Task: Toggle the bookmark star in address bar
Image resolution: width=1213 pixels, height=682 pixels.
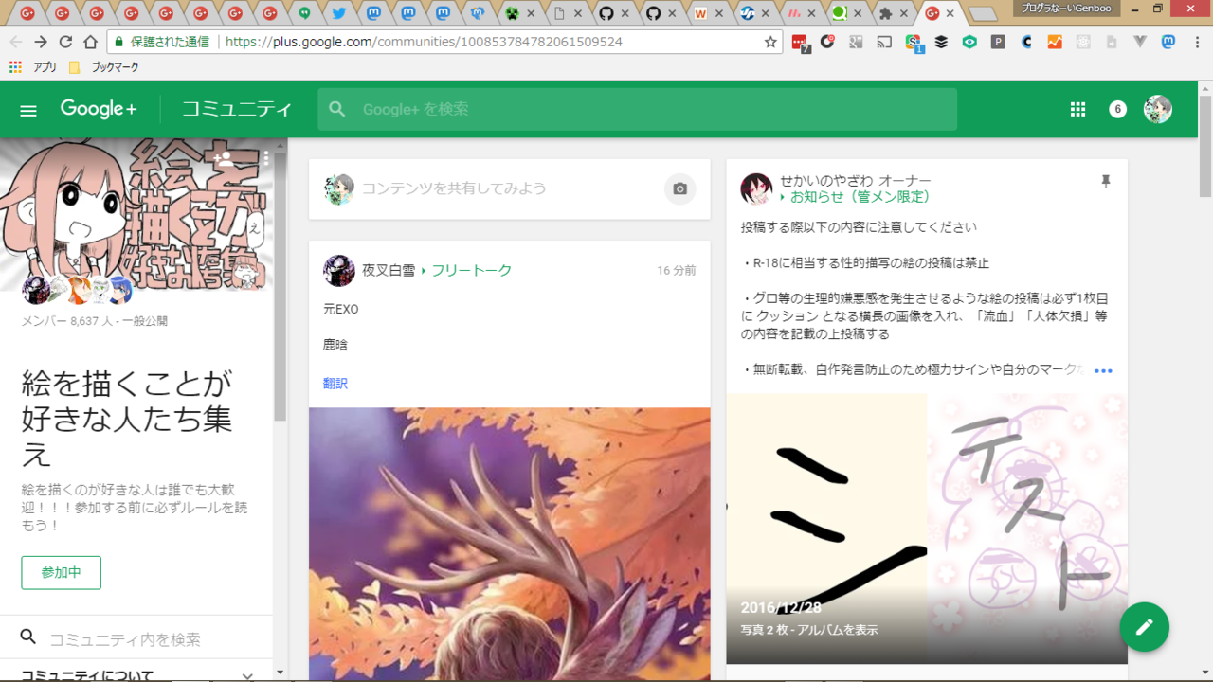Action: coord(770,42)
